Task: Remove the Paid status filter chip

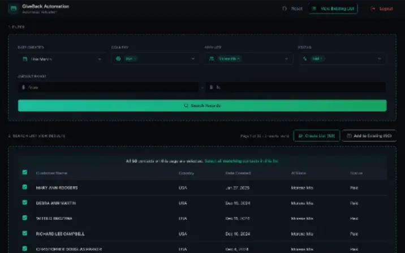Action: (321, 59)
